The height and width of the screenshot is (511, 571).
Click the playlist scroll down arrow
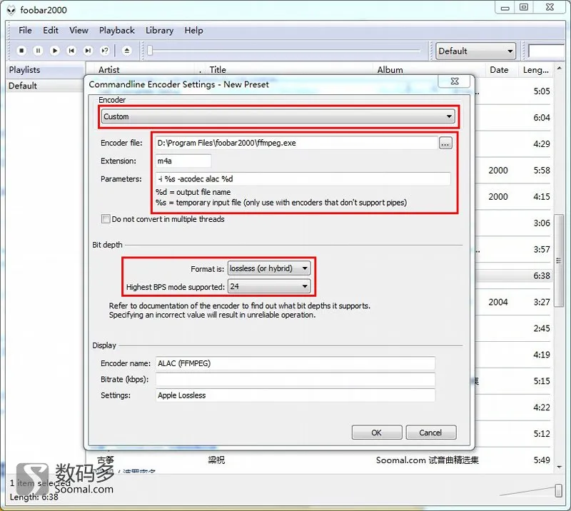560,467
